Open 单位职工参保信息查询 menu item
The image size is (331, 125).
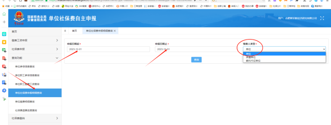[35, 75]
